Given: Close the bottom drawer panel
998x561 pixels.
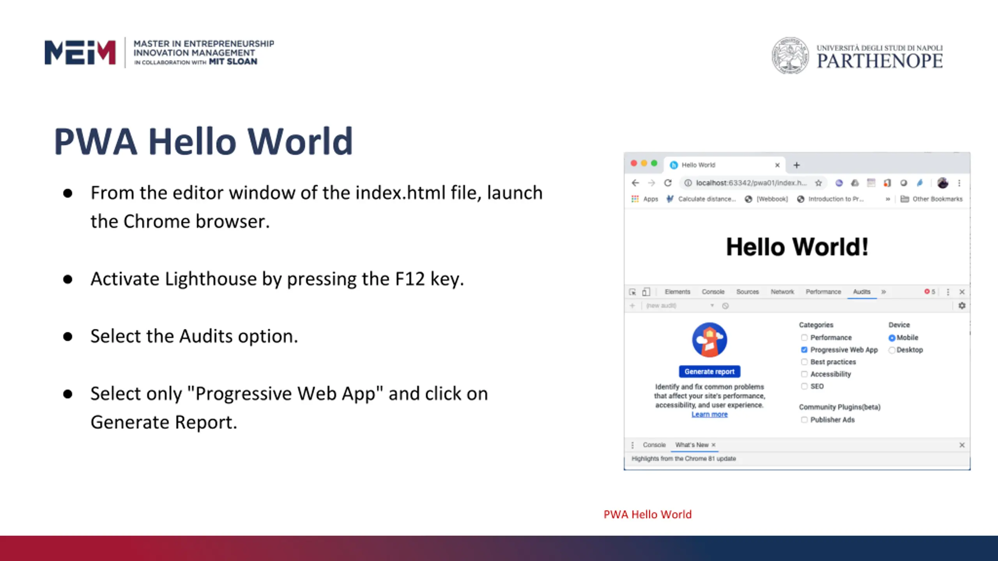Looking at the screenshot, I should tap(962, 445).
